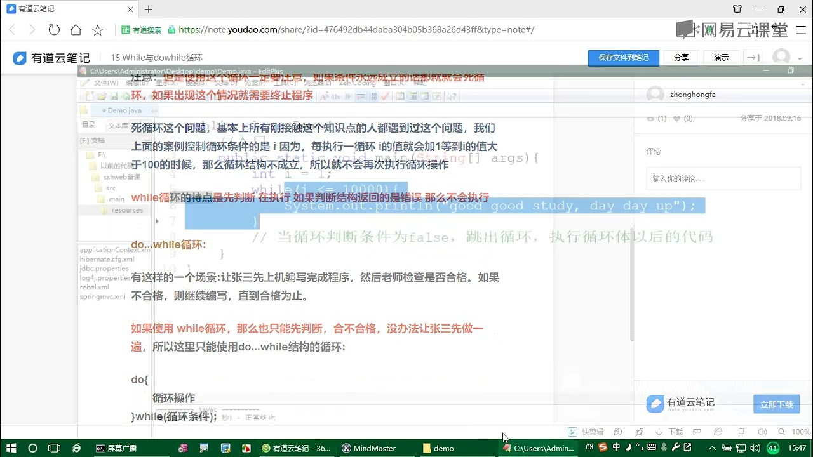Click the 输入你的评论 comment box
The width and height of the screenshot is (813, 457).
coord(723,178)
